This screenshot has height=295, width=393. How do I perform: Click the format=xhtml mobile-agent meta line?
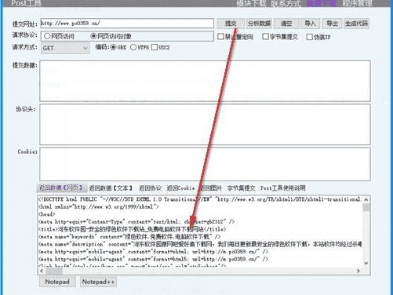(x=153, y=252)
